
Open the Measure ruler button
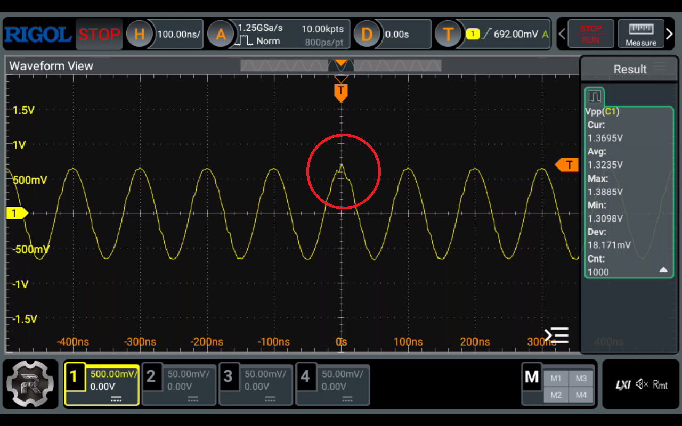coord(641,34)
